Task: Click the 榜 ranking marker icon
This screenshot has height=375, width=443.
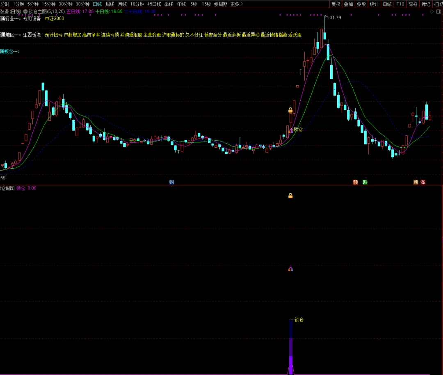Action: pos(416,182)
